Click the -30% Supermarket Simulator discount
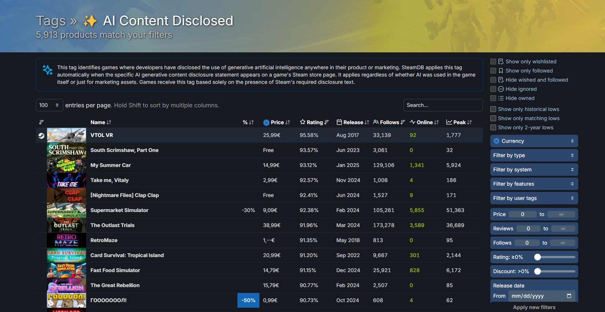This screenshot has height=312, width=605. pos(248,210)
